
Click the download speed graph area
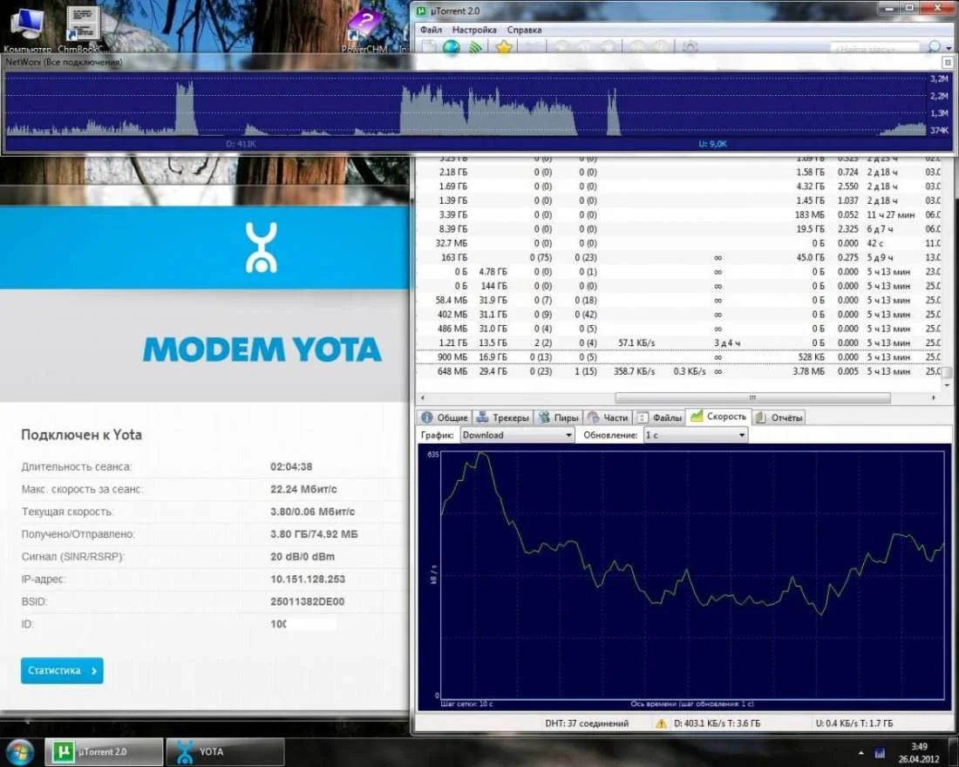684,576
